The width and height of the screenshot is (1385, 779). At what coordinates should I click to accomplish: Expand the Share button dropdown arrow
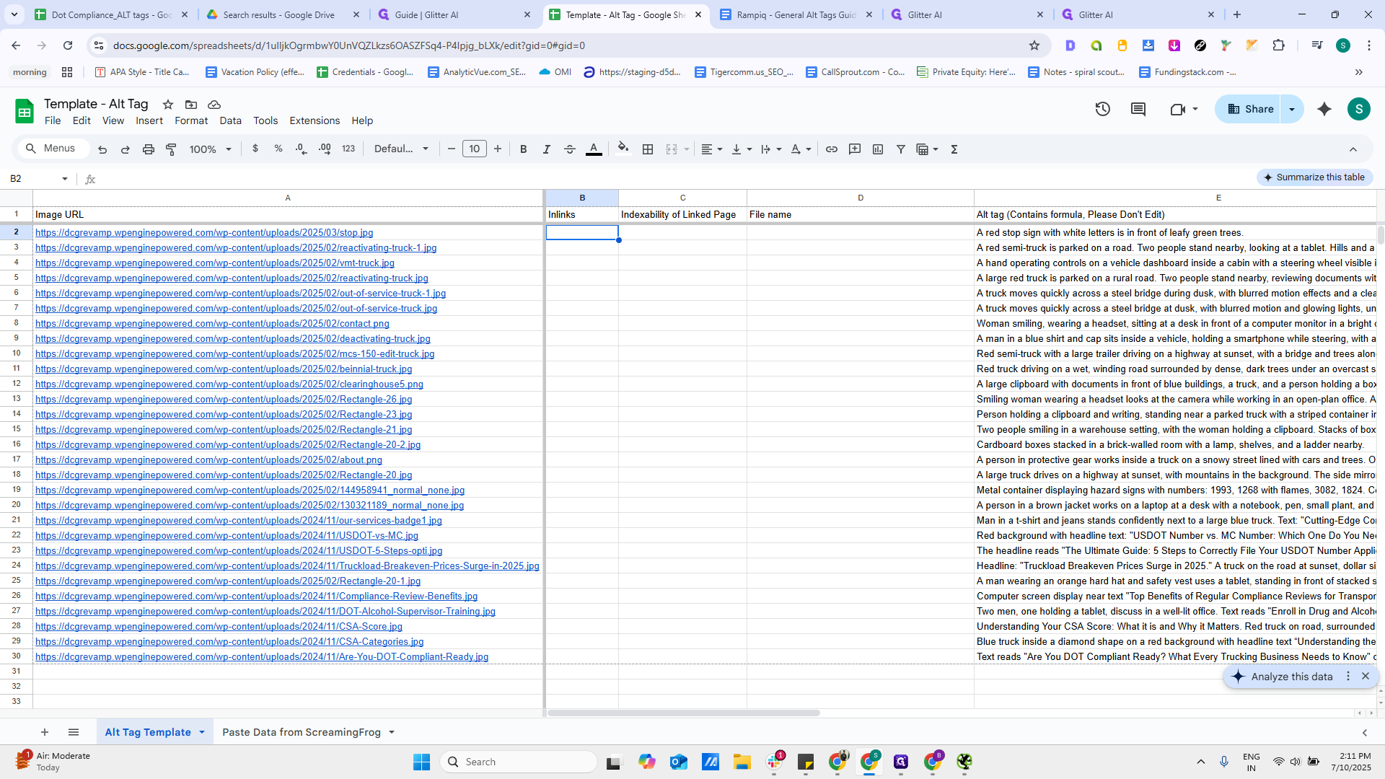pos(1292,109)
